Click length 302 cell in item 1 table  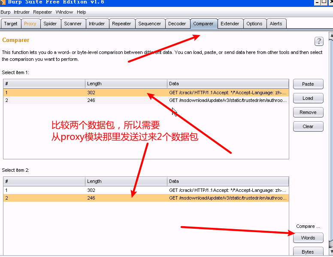click(126, 93)
